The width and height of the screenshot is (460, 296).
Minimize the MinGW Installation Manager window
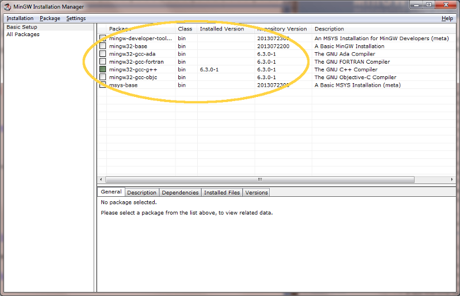pos(416,5)
